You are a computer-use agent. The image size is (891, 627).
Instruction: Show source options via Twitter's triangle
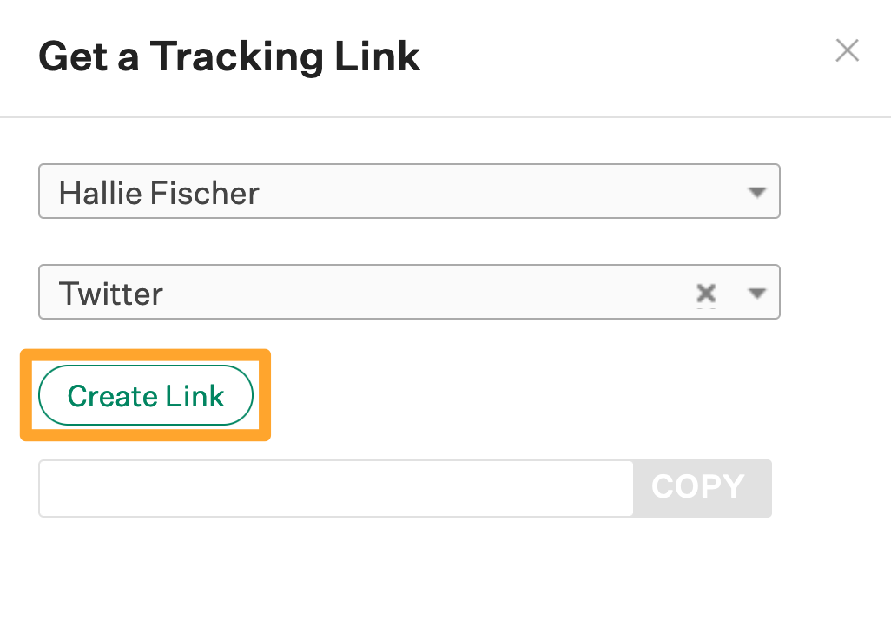[x=757, y=294]
